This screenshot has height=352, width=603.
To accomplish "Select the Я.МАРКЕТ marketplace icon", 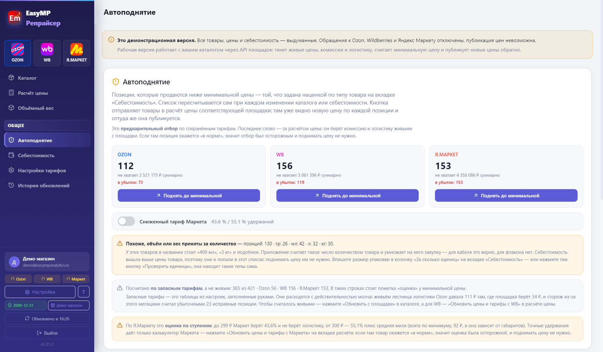I will [x=77, y=53].
